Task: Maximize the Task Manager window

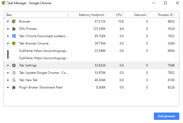Action: pos(165,3)
